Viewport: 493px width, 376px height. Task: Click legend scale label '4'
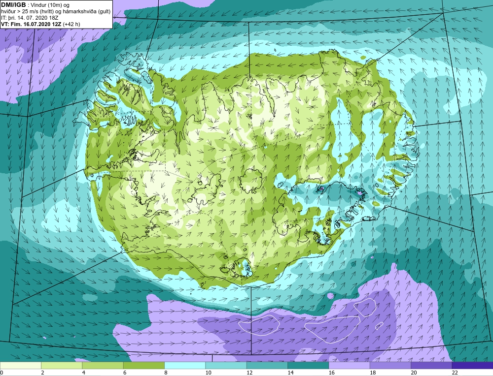tap(84, 373)
